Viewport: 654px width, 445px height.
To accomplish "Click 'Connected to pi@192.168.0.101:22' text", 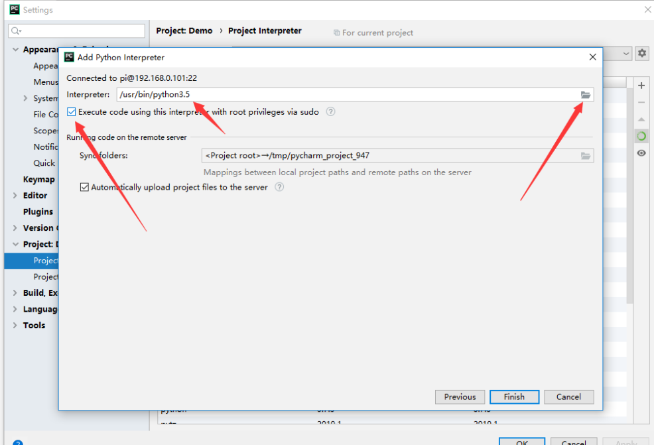I will coord(131,78).
